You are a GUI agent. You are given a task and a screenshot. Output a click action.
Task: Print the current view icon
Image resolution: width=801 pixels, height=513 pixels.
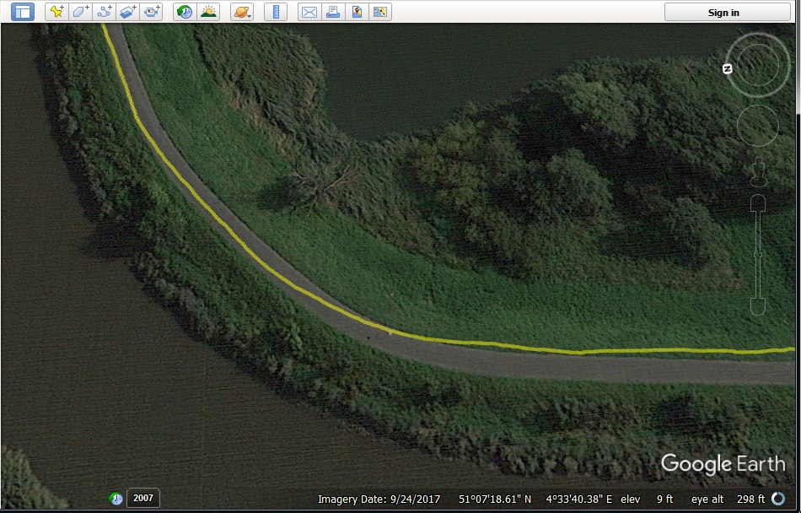pyautogui.click(x=333, y=12)
